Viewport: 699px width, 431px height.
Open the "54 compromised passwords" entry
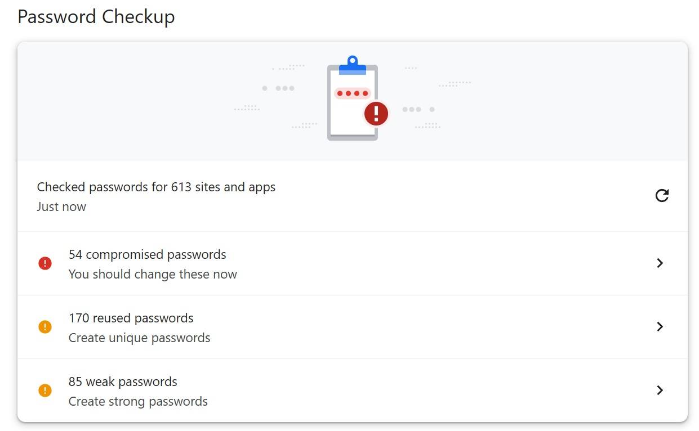pyautogui.click(x=147, y=255)
